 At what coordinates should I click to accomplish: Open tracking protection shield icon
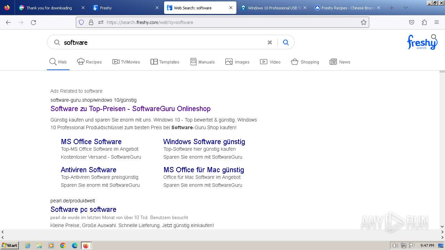(x=81, y=22)
